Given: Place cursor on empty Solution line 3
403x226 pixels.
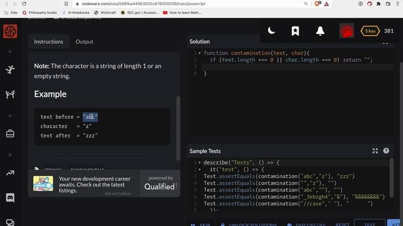Looking at the screenshot, I should (x=298, y=67).
